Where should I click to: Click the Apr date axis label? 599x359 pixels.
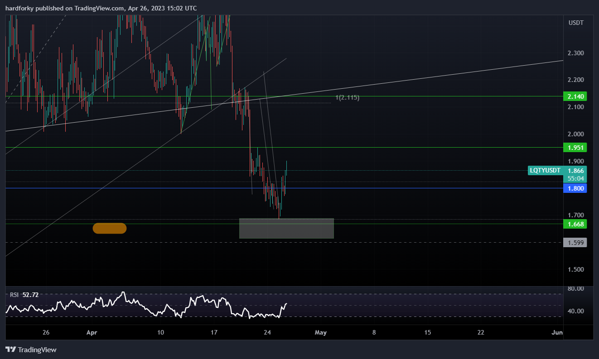point(92,332)
